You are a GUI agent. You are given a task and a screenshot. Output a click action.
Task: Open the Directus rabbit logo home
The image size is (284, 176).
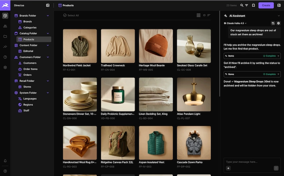point(5,5)
